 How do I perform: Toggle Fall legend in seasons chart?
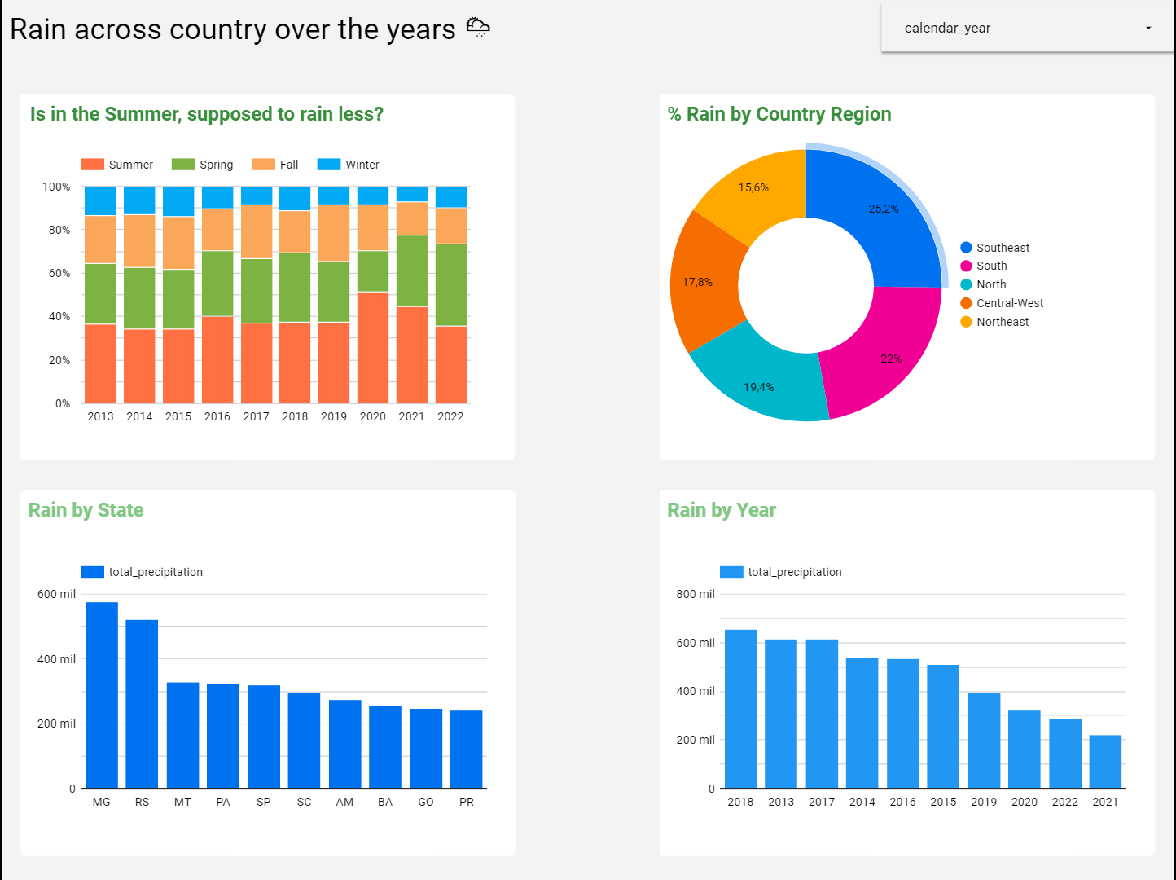point(275,165)
